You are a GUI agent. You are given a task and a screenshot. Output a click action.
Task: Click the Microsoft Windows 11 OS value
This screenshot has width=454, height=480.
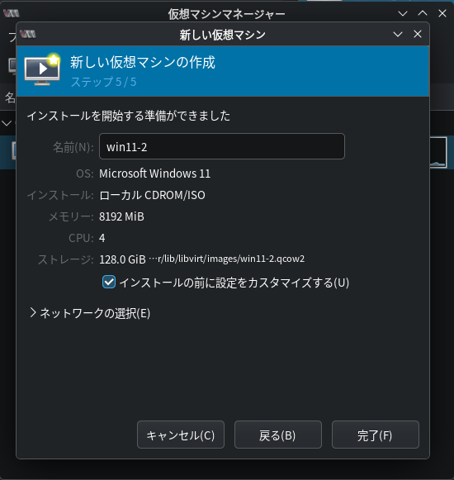[x=155, y=173]
